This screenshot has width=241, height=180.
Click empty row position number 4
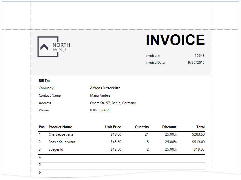click(40, 157)
